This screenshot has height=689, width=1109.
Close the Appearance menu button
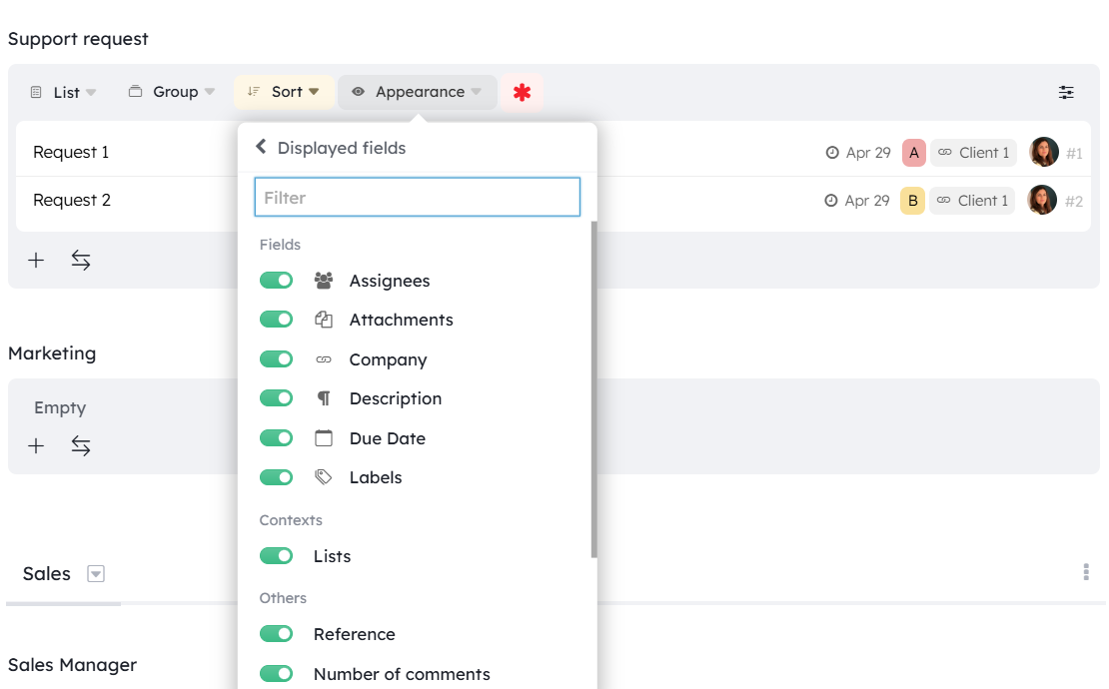click(x=418, y=92)
